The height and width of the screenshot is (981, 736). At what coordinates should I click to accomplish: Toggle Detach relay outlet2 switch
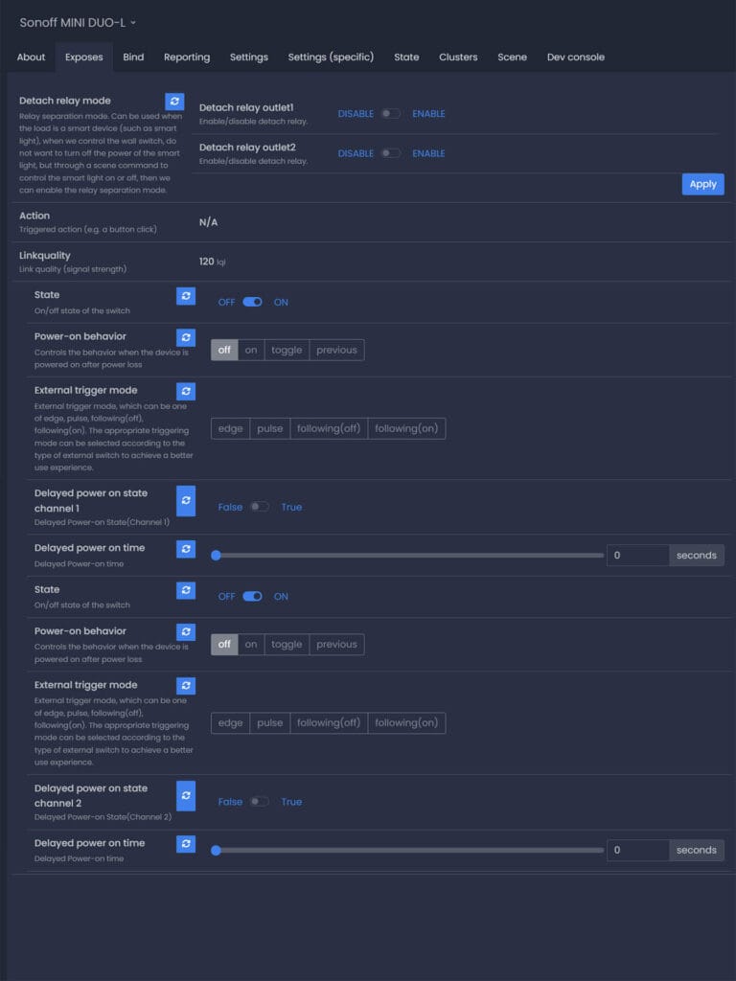[x=390, y=153]
